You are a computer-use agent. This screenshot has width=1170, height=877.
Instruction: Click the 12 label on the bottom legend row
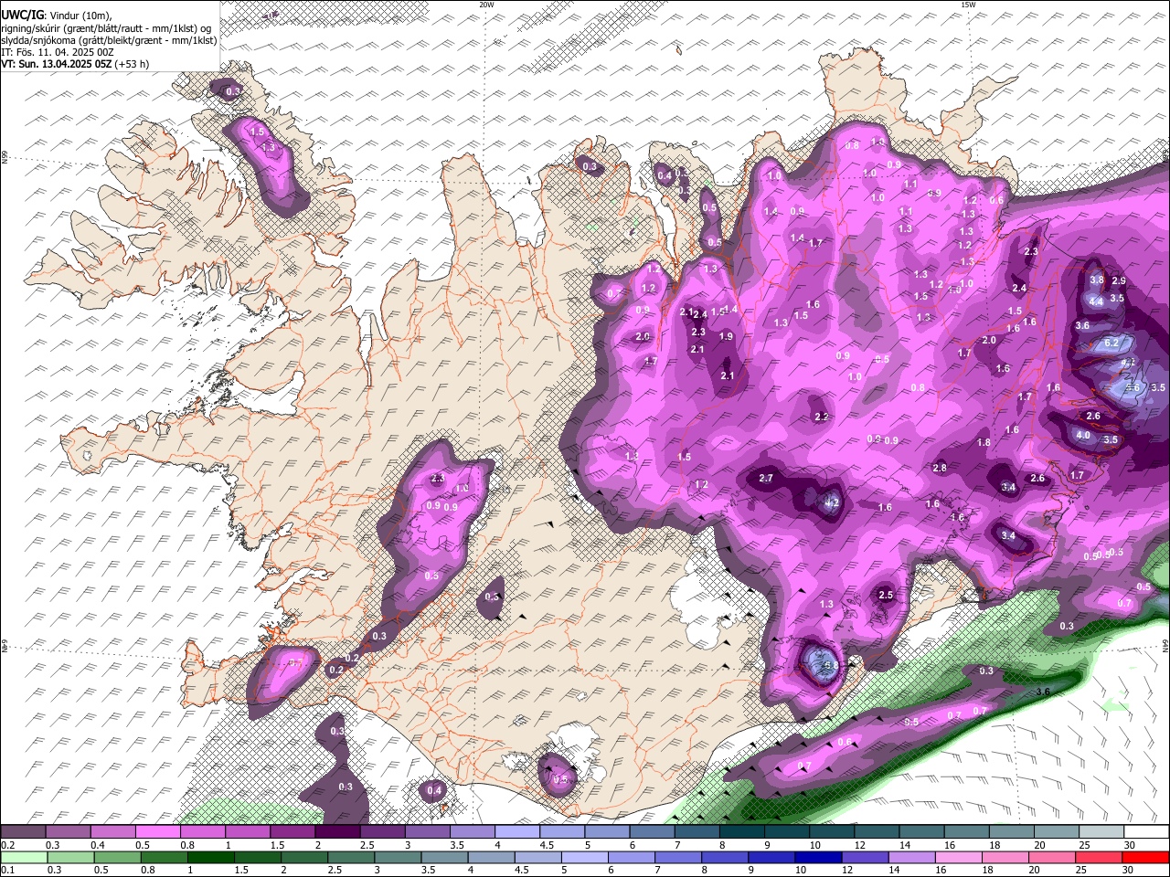point(848,871)
